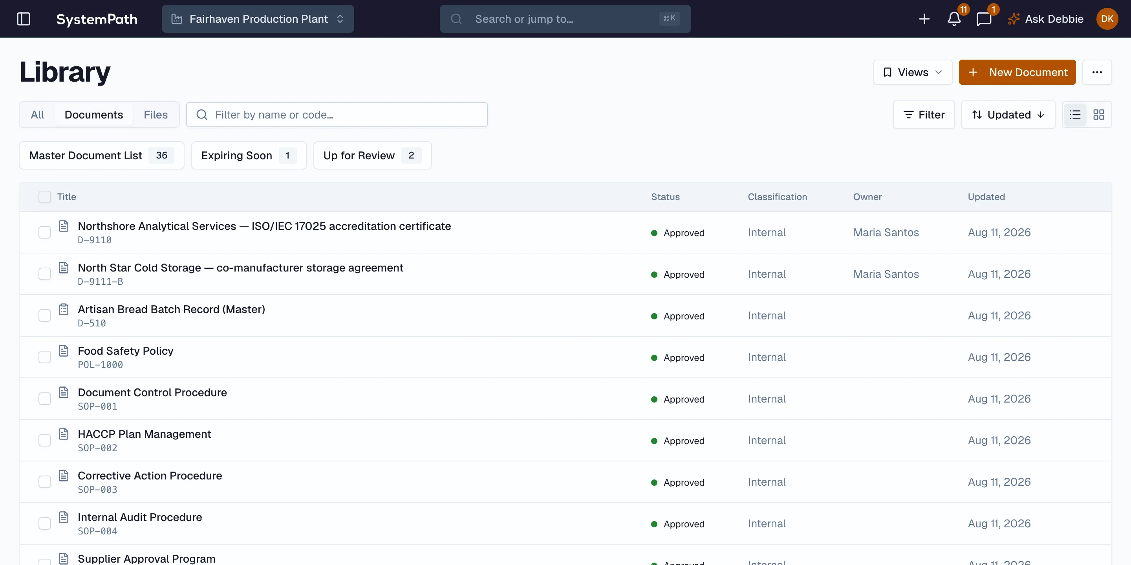
Task: Click code D-9111-B
Action: pyautogui.click(x=100, y=282)
